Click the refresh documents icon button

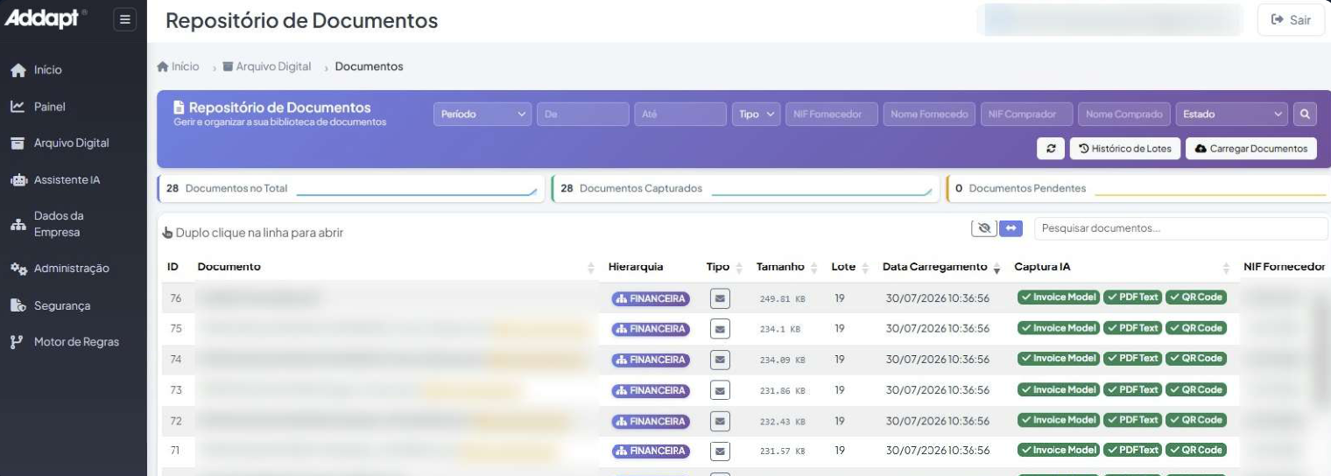pos(1051,149)
